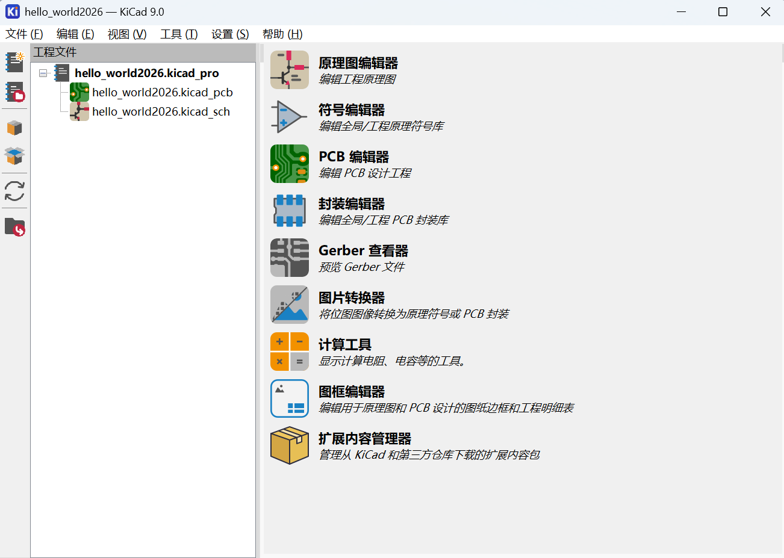Collapse the hello_world2026.kicad_pro tree node
The image size is (784, 558).
[43, 73]
